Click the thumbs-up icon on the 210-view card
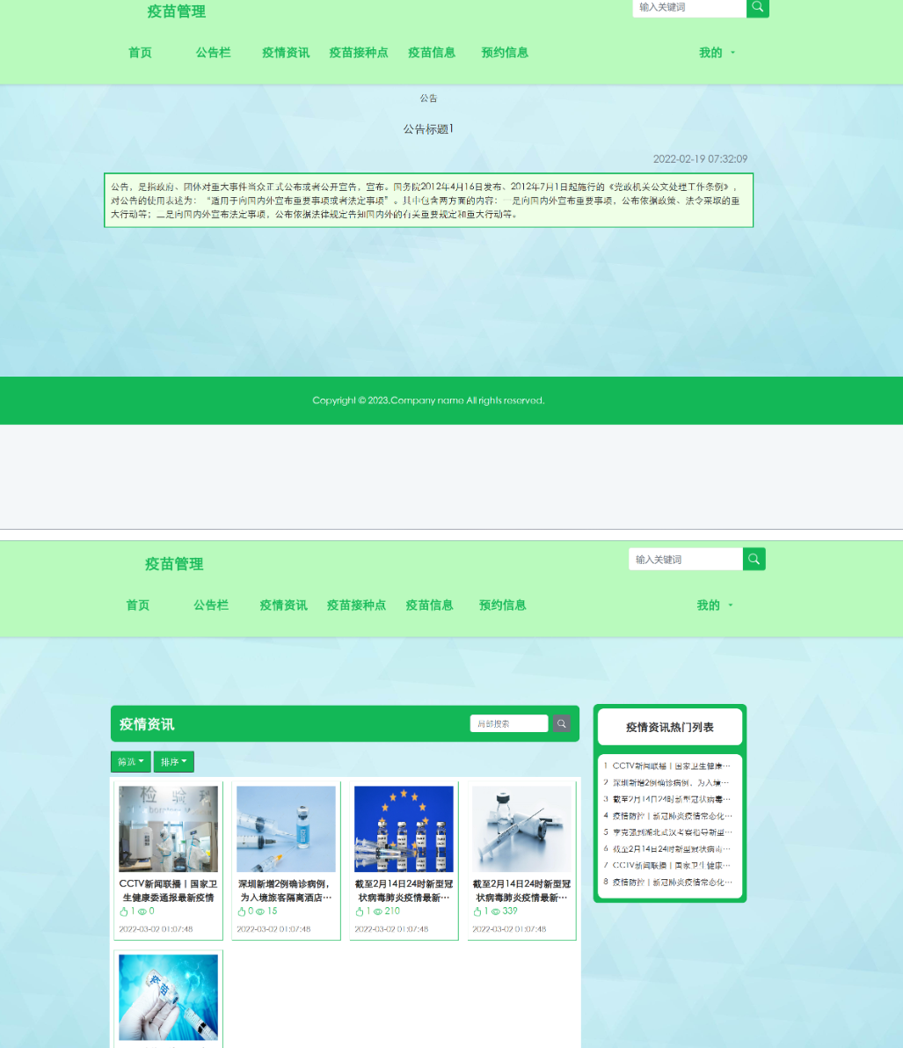 click(x=360, y=911)
